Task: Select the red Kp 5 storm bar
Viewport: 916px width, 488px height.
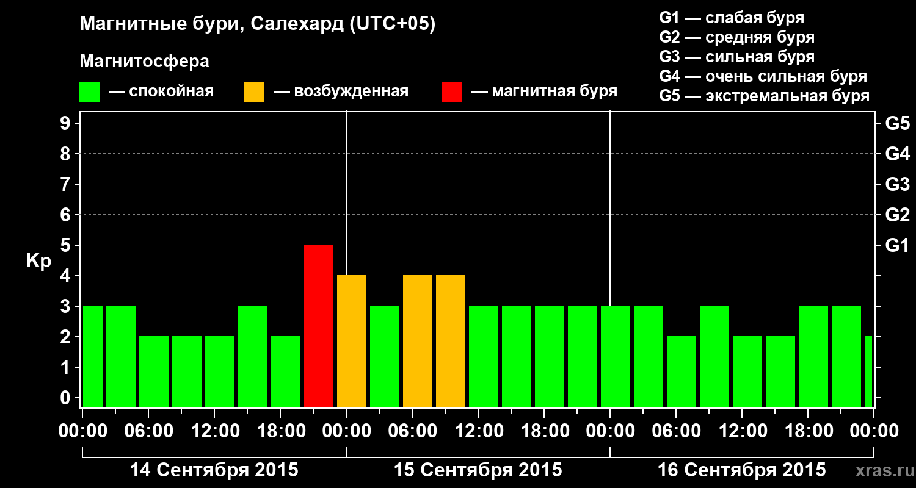Action: point(319,326)
